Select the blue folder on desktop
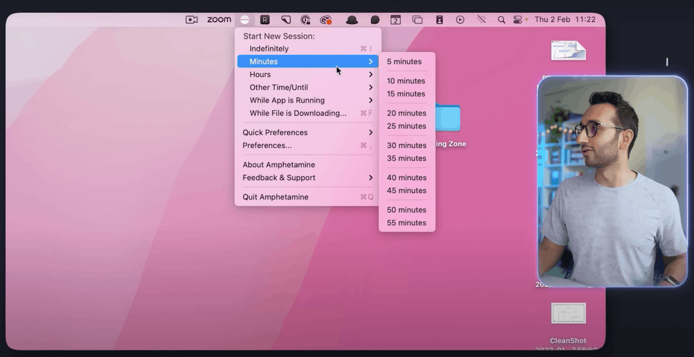Image resolution: width=694 pixels, height=357 pixels. [x=448, y=117]
